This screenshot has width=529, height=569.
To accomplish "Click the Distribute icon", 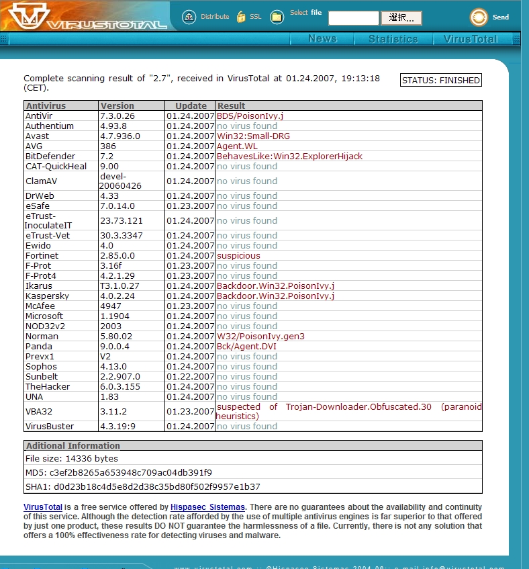I will tap(189, 17).
